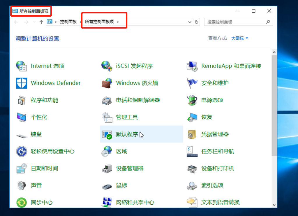Open the 安全和维护 flag icon
This screenshot has height=216, width=298.
point(192,83)
